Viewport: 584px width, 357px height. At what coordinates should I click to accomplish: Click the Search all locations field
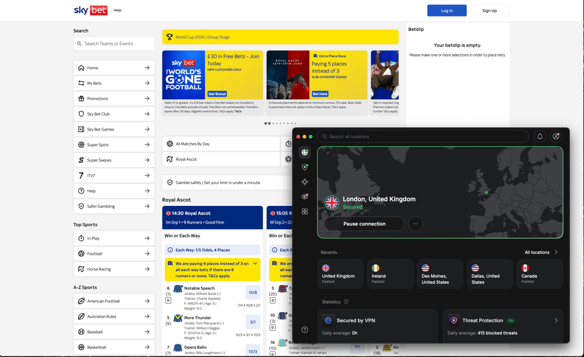[x=423, y=137]
